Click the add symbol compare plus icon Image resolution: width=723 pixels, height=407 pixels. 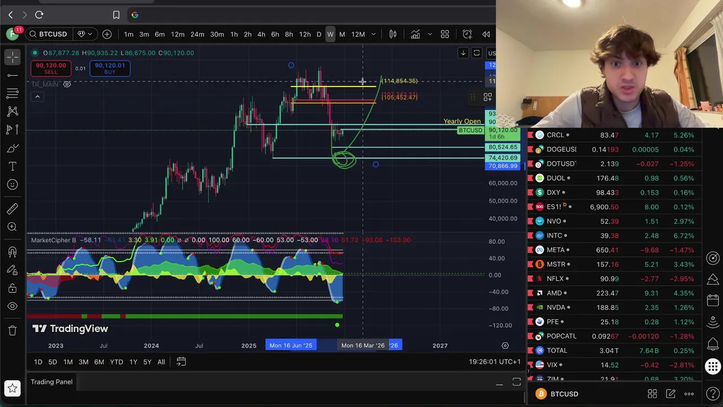(107, 34)
